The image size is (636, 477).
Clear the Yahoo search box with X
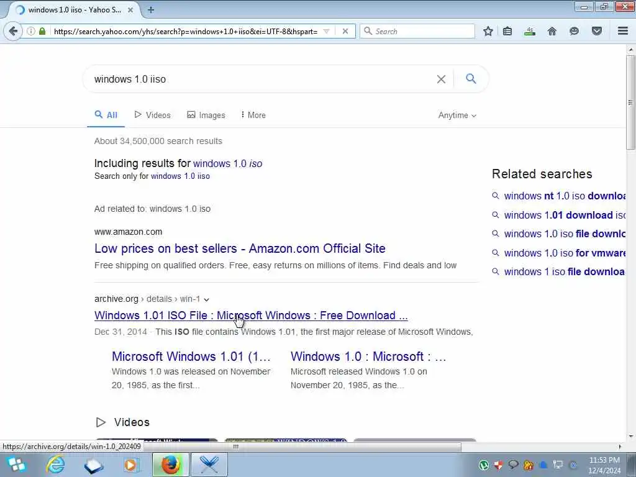pyautogui.click(x=442, y=79)
